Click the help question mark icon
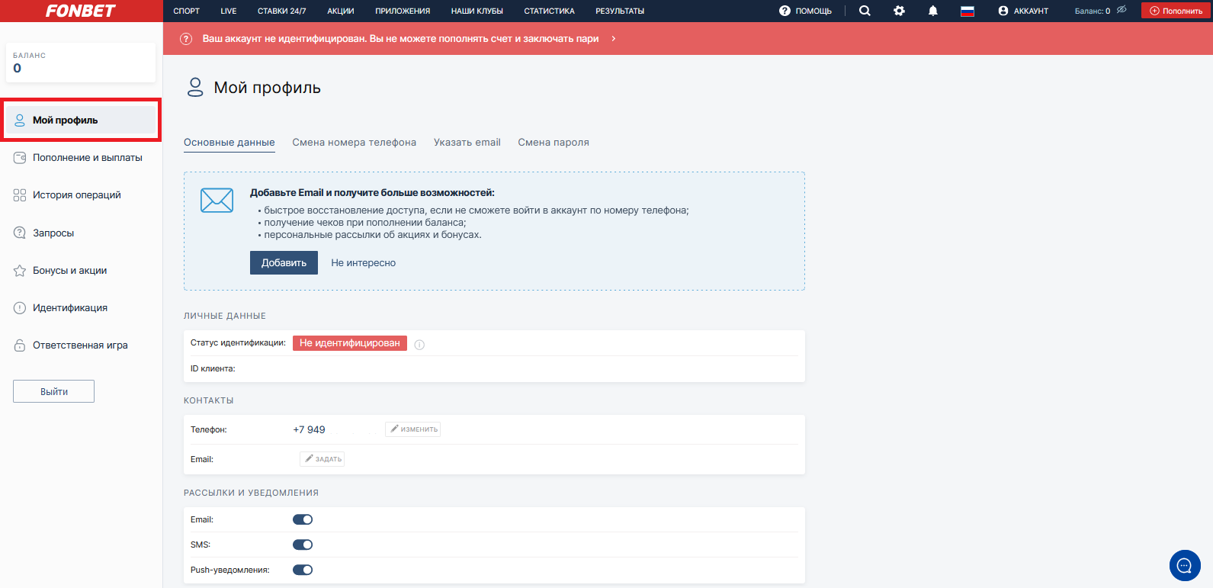Viewport: 1213px width, 588px height. [x=785, y=11]
